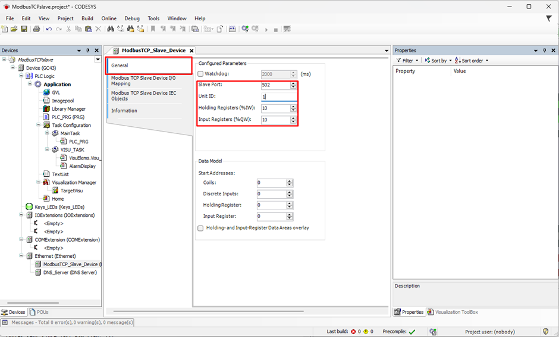The image size is (559, 337).
Task: Click the Discrete Inputs start address field
Action: pos(272,194)
